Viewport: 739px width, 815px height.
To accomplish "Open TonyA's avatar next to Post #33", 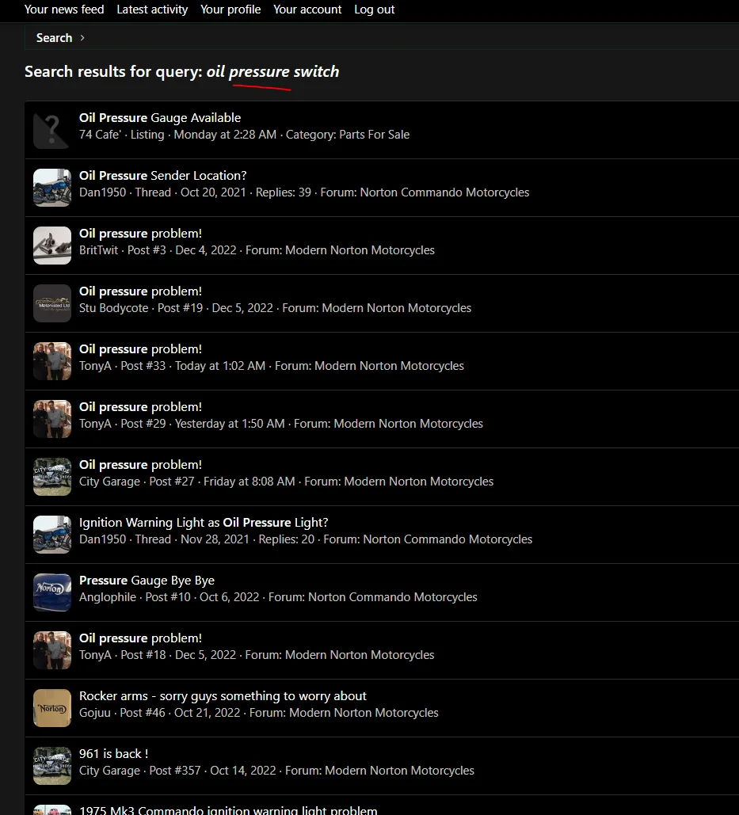I will pos(52,361).
